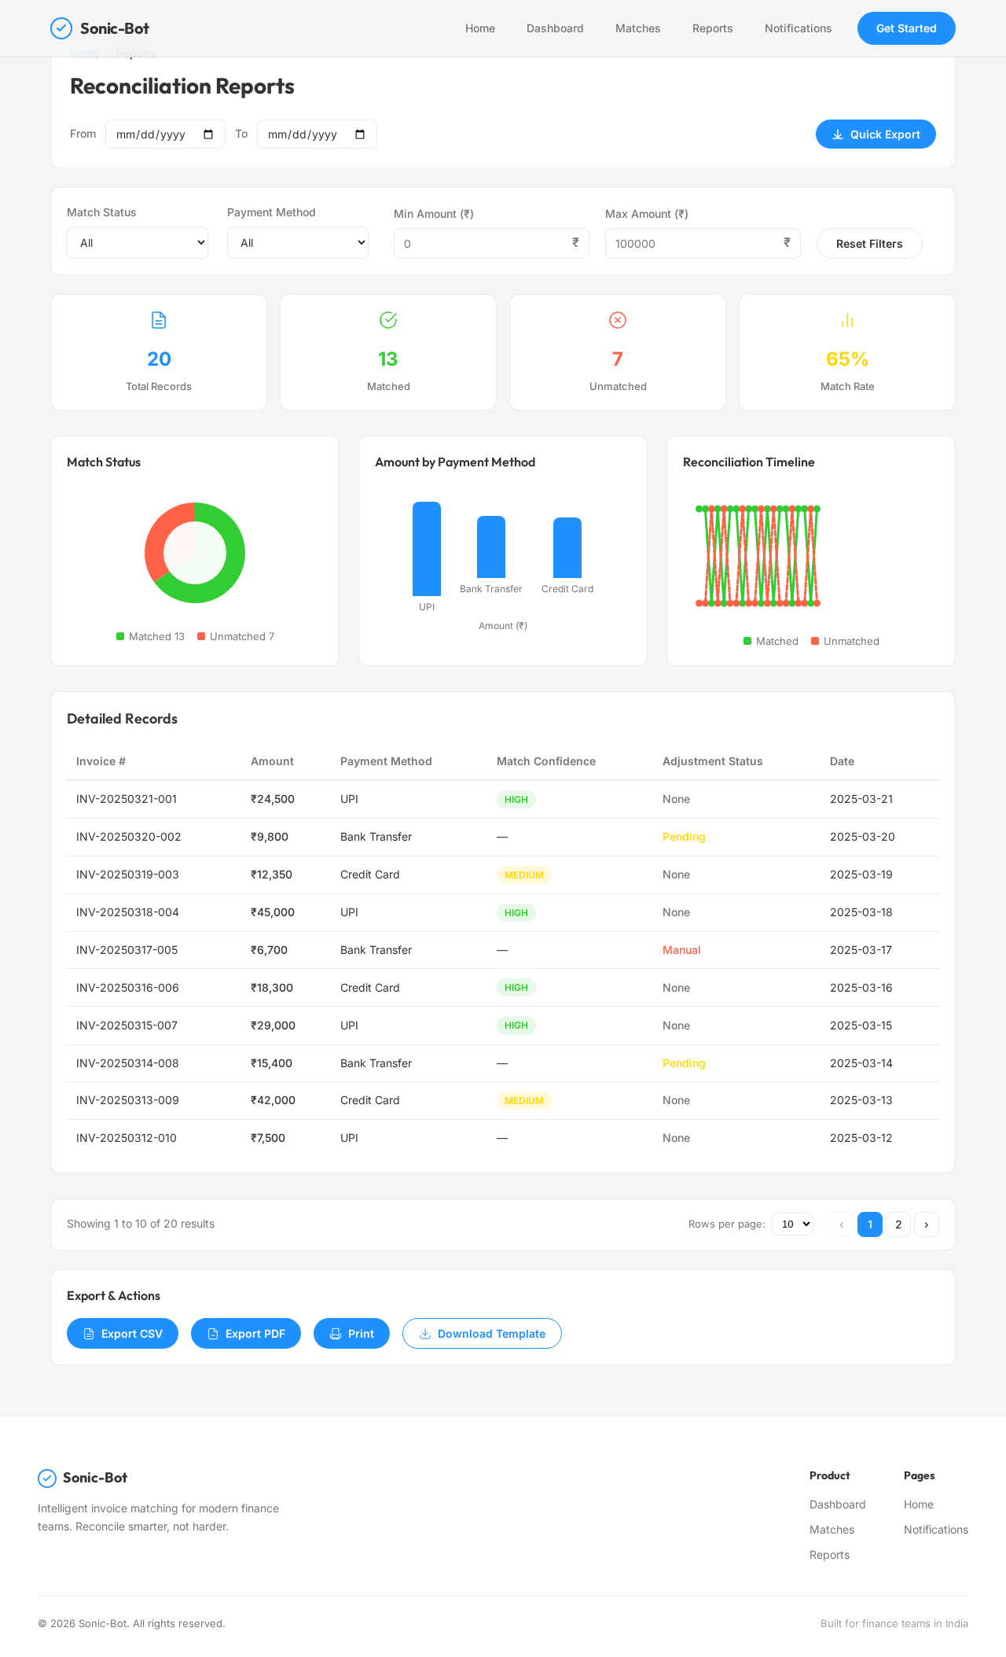Image resolution: width=1006 pixels, height=1657 pixels.
Task: Open the Dashboard nav item
Action: (x=555, y=28)
